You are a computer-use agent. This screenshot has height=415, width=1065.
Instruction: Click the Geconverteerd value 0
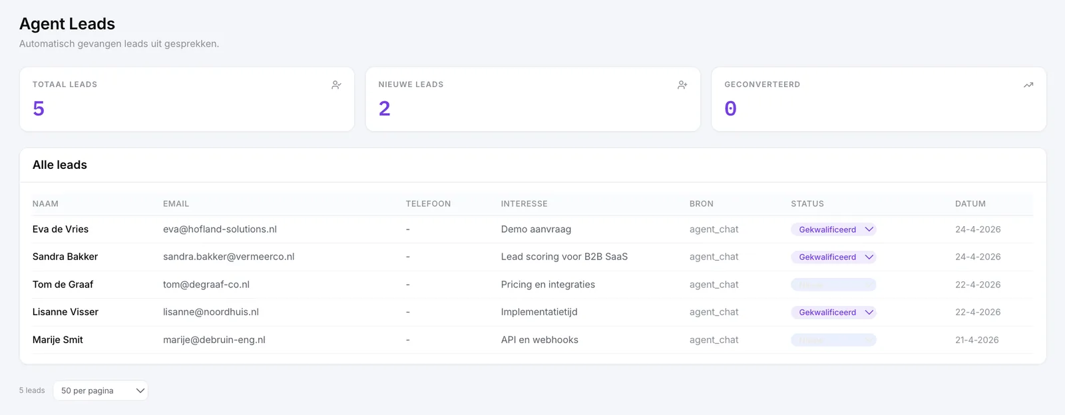pos(730,108)
